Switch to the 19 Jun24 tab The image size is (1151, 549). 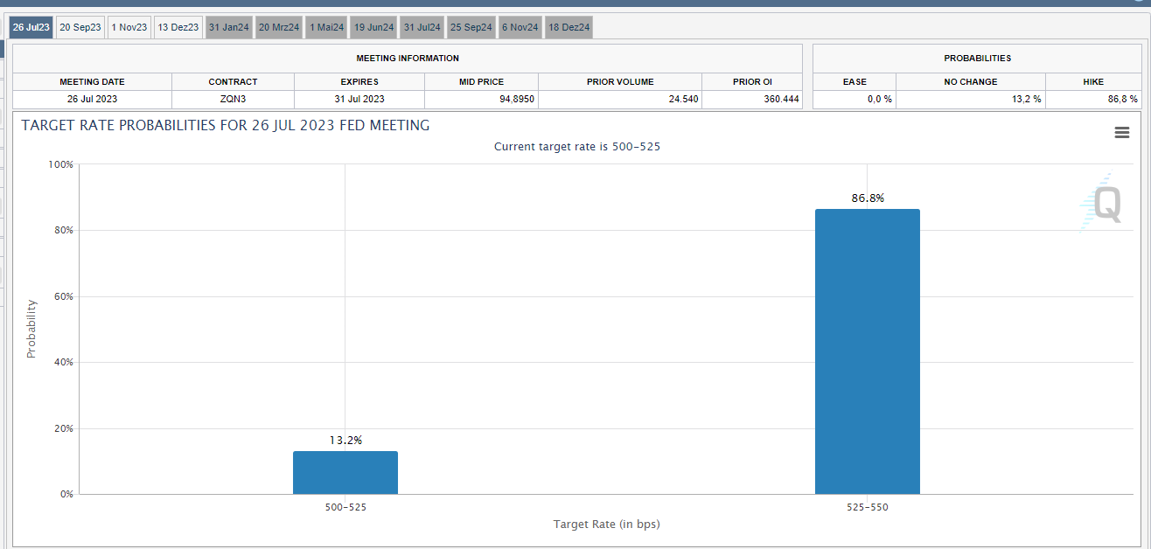point(374,28)
